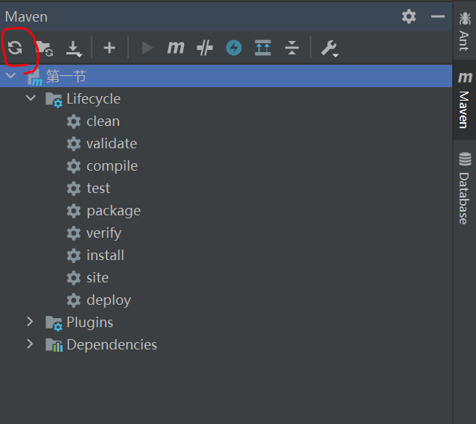Viewport: 476px width, 424px height.
Task: Hide the Maven tool window
Action: [438, 16]
